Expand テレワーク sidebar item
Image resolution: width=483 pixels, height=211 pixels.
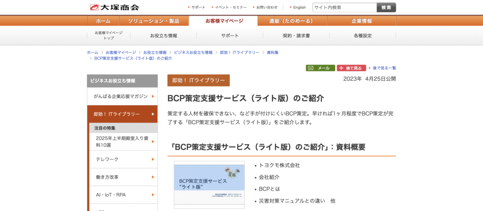click(123, 160)
